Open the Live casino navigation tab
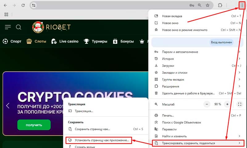The image size is (247, 148). pos(65,41)
